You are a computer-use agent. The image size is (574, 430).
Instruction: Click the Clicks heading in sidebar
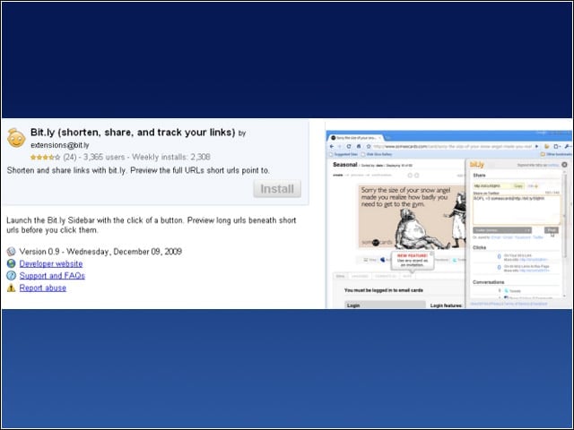[x=479, y=247]
